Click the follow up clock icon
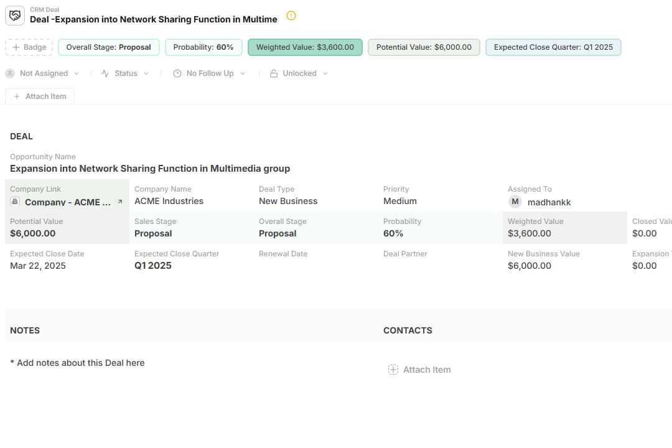 (177, 73)
